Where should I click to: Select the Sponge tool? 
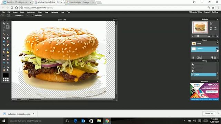tap(8, 52)
